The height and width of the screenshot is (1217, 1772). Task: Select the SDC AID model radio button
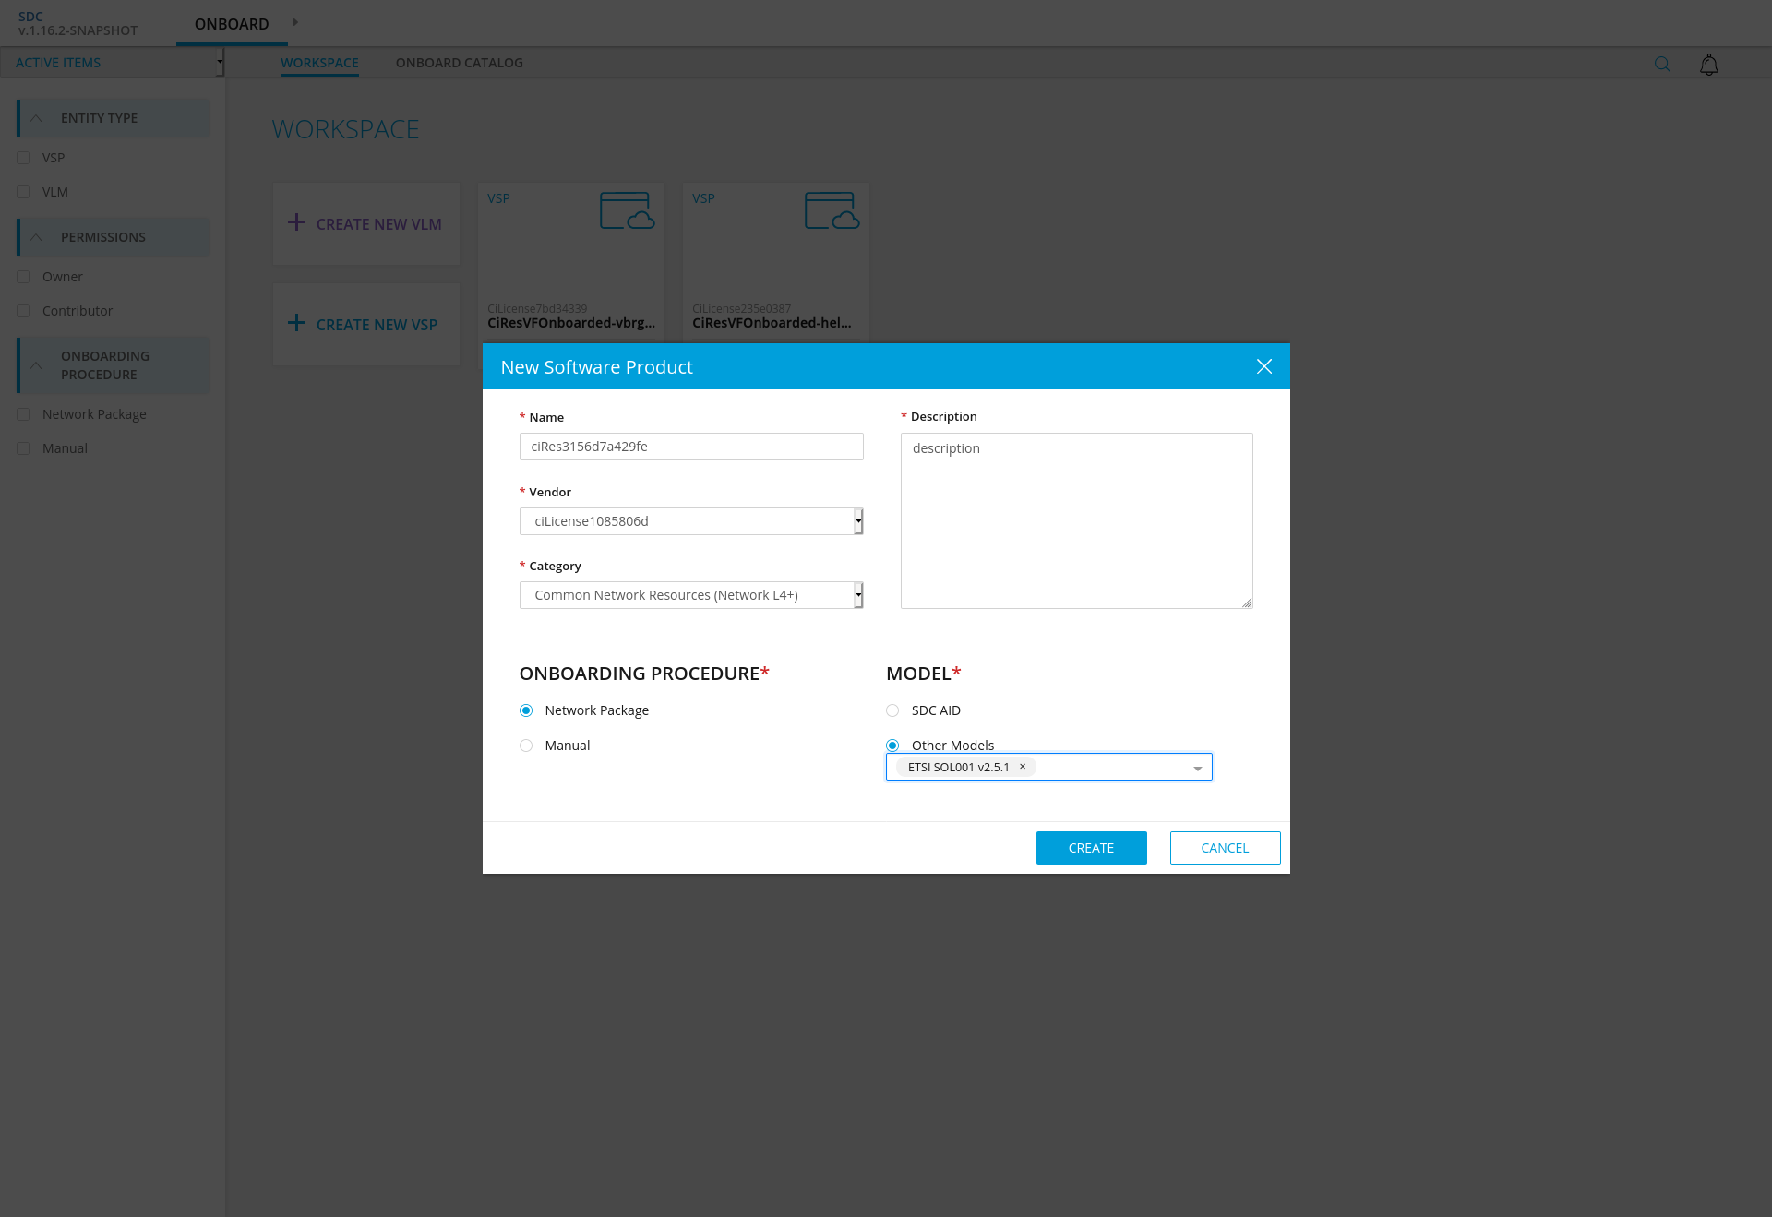[x=892, y=710]
